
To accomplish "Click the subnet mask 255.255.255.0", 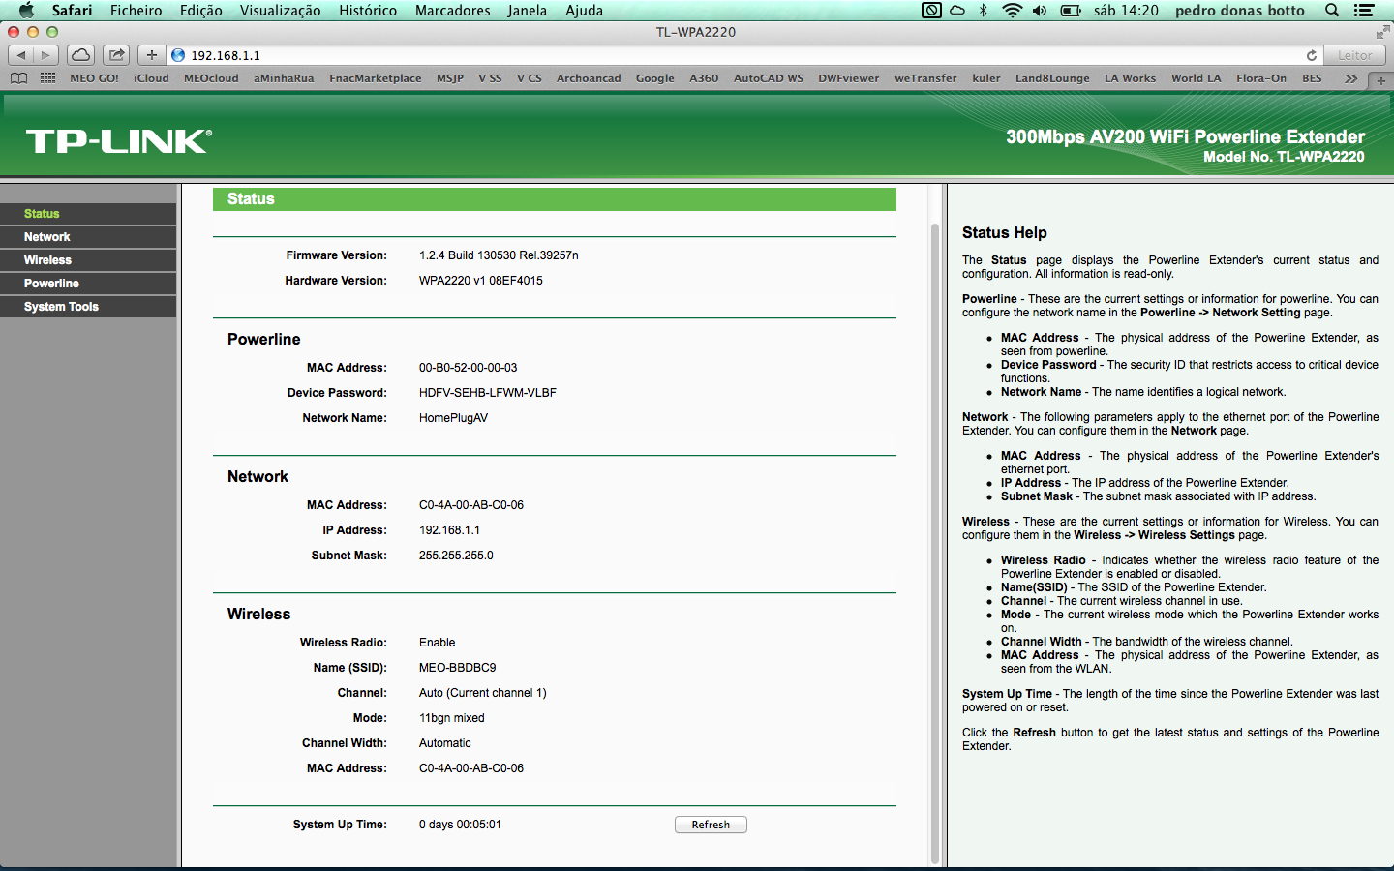I will point(456,556).
